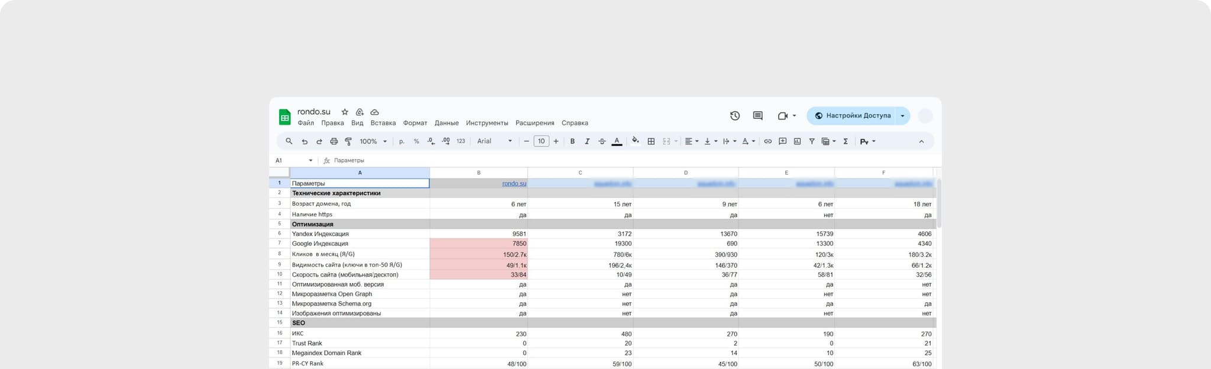Click the borders grid icon
The image size is (1211, 369).
[651, 141]
